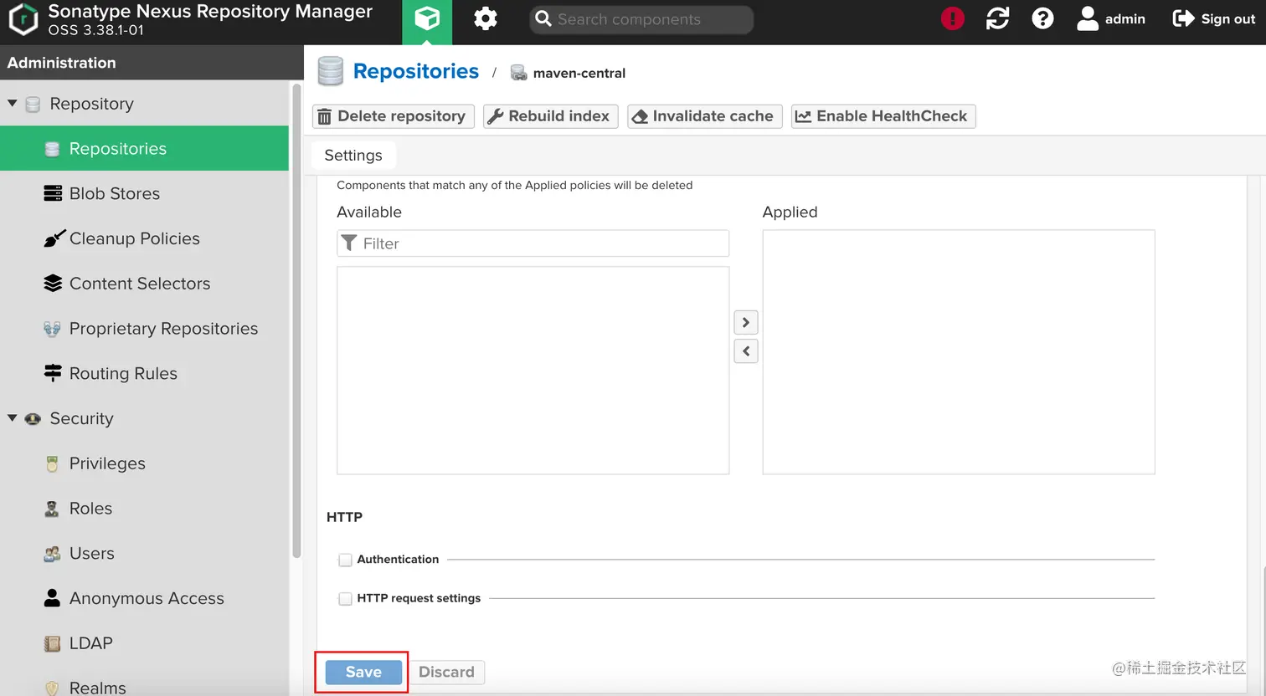Viewport: 1266px width, 696px height.
Task: Click the Discard button
Action: 446,672
